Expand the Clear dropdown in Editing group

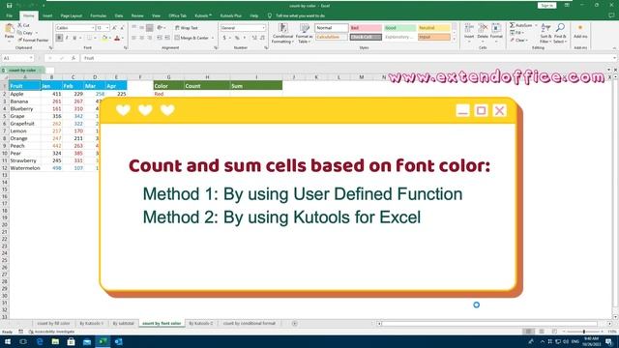[526, 41]
